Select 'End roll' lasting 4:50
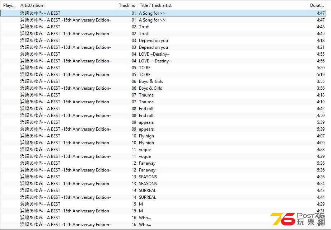The width and height of the screenshot is (331, 230). click(146, 116)
